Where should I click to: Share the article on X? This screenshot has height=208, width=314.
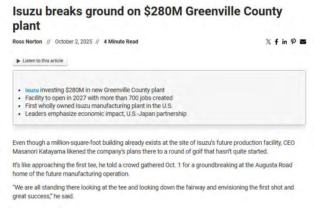[x=269, y=42]
